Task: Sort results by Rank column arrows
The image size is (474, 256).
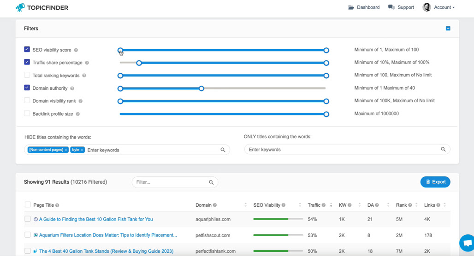Action: click(x=416, y=205)
